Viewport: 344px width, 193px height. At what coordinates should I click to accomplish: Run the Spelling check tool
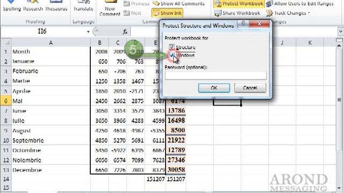pyautogui.click(x=12, y=6)
